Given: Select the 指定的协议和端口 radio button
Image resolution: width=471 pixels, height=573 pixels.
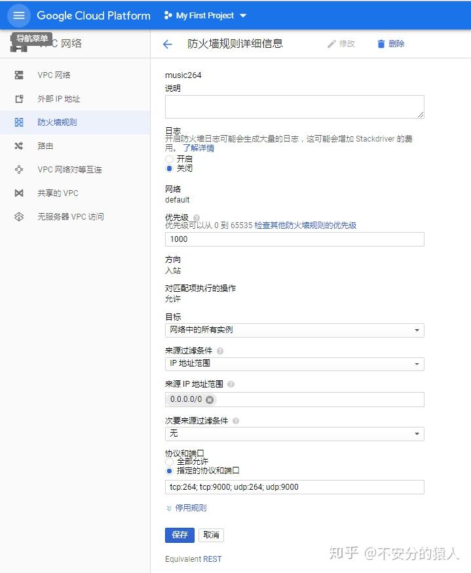Looking at the screenshot, I should coord(169,471).
